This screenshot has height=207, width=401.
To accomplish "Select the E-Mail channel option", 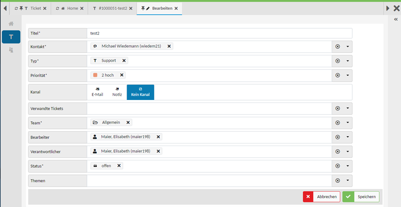I will [97, 92].
